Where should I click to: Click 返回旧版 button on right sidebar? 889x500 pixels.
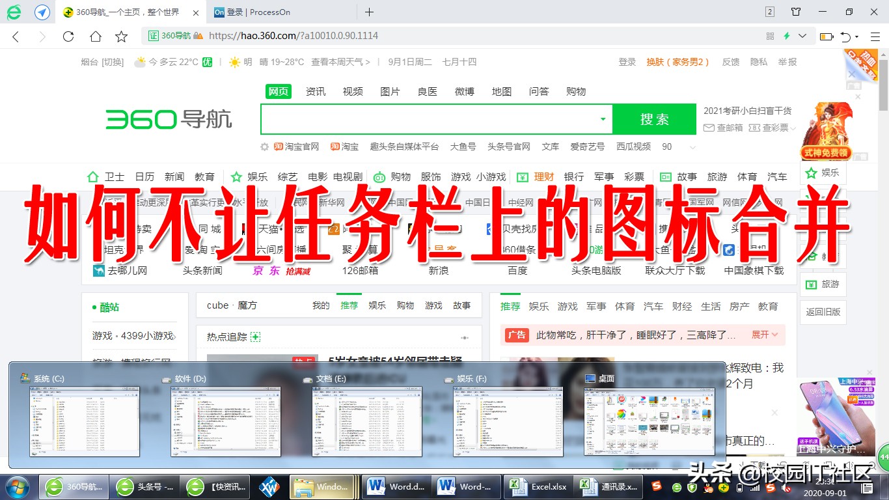[823, 312]
